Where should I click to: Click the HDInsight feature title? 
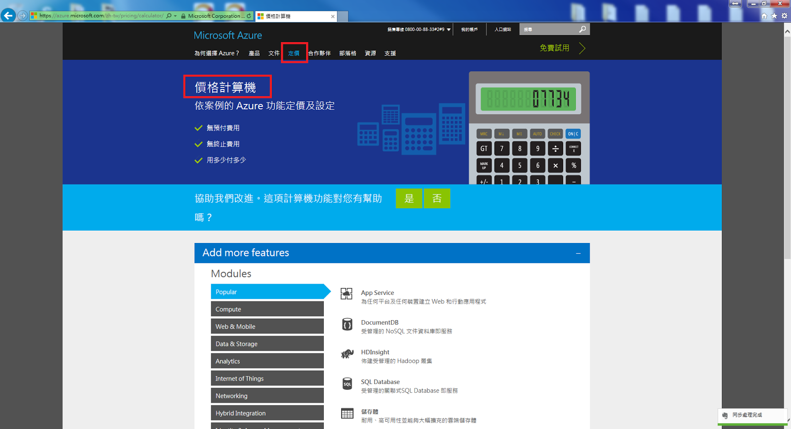[x=375, y=352]
